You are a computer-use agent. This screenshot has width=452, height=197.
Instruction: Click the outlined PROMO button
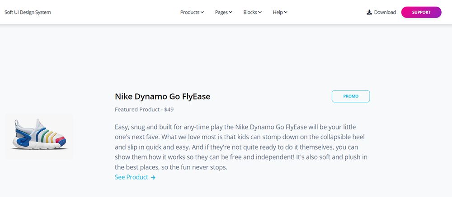click(351, 96)
